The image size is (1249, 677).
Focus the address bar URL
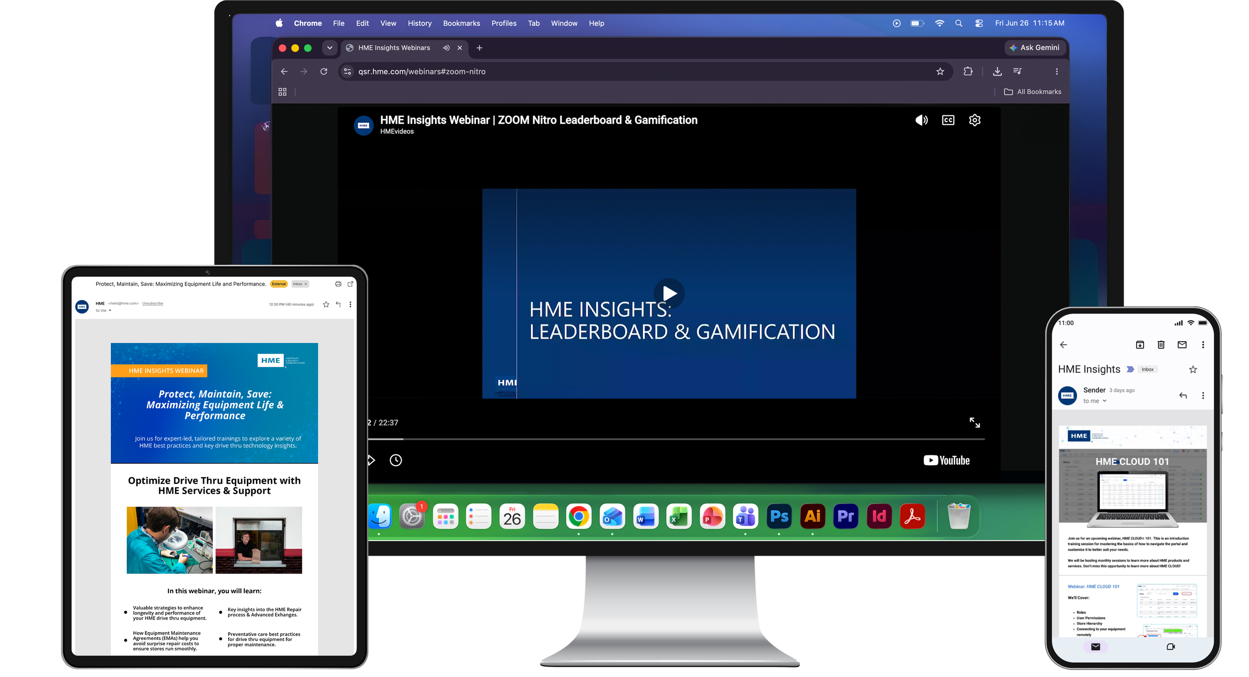[x=422, y=71]
